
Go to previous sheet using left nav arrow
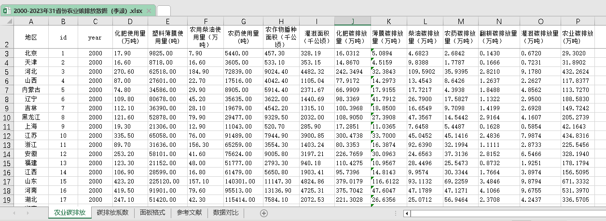14,213
